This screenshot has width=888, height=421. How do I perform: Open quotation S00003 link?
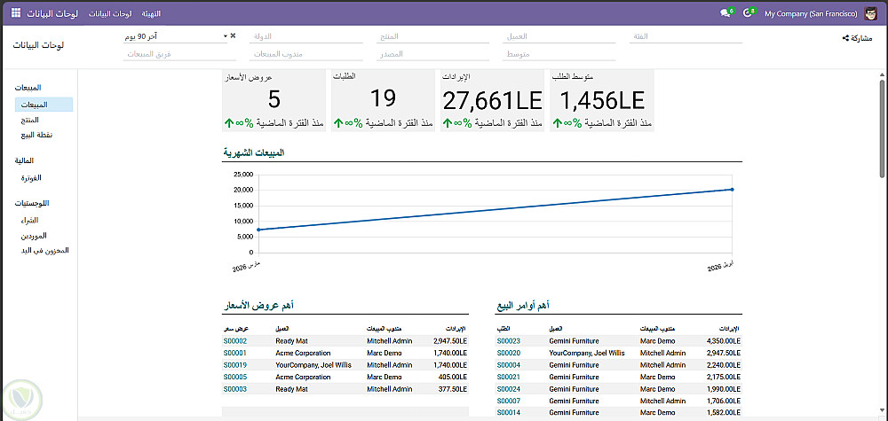[235, 389]
